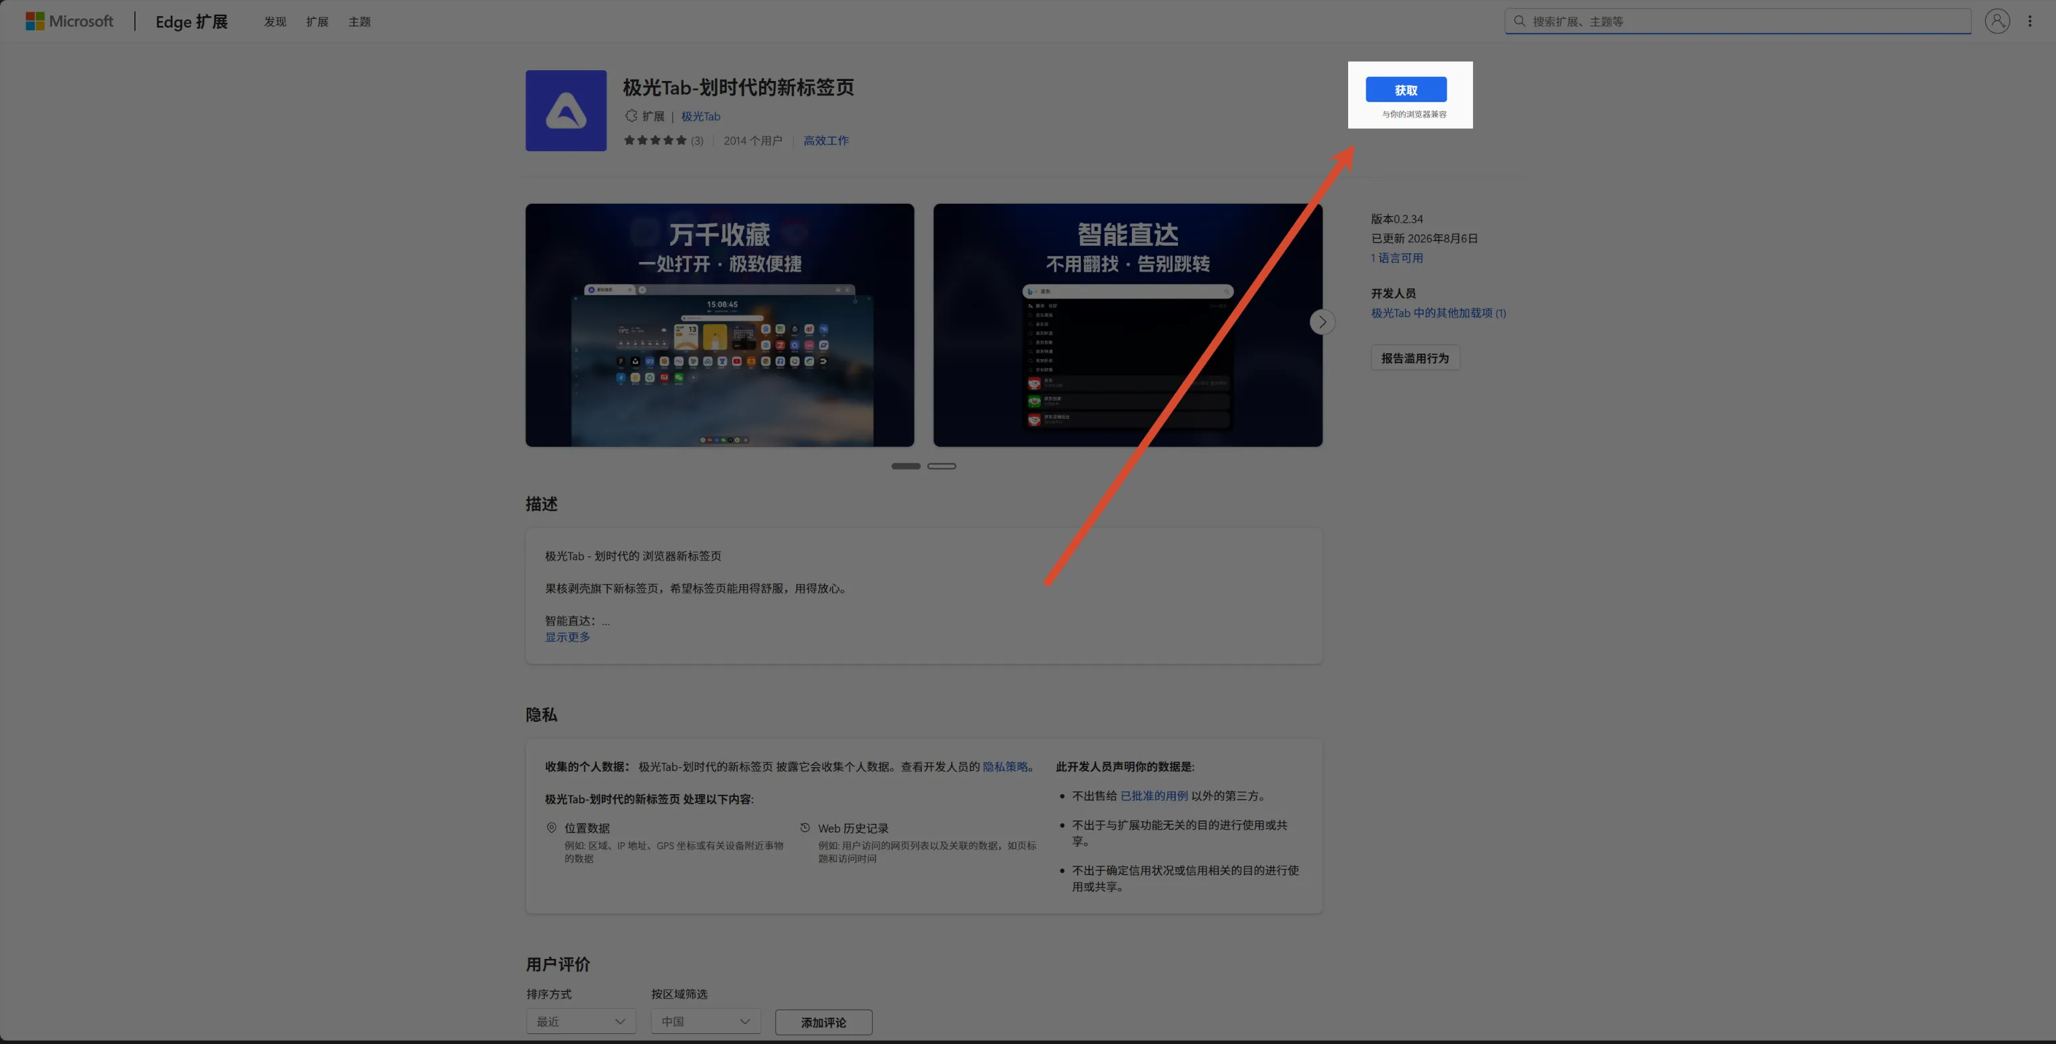Open 极光Tab 中的其他加载项 link
2056x1044 pixels.
coord(1438,313)
